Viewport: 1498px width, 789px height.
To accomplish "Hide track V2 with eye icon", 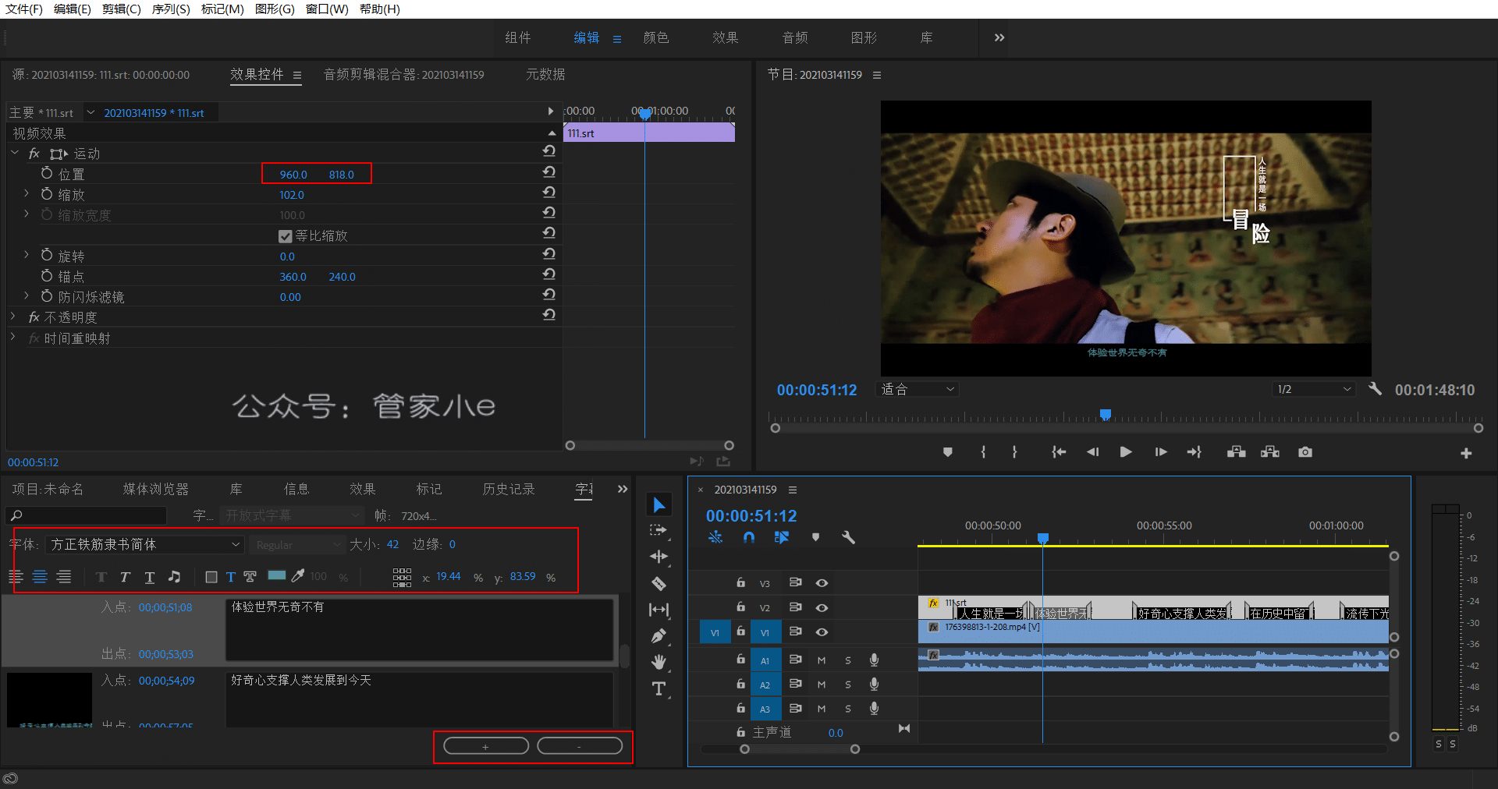I will (x=822, y=608).
